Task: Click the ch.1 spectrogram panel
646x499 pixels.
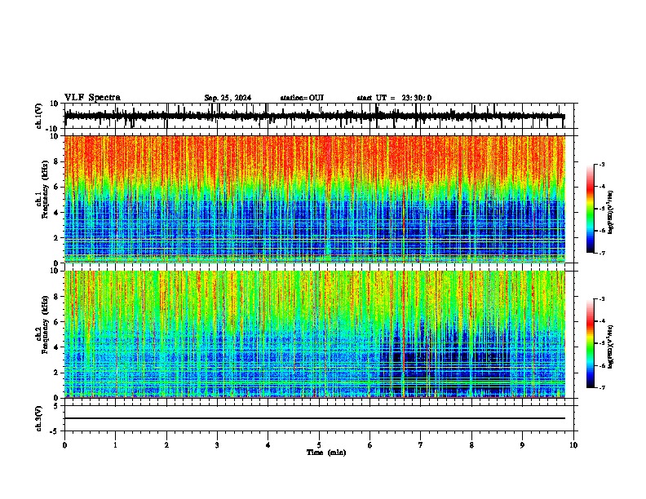Action: pyautogui.click(x=315, y=199)
